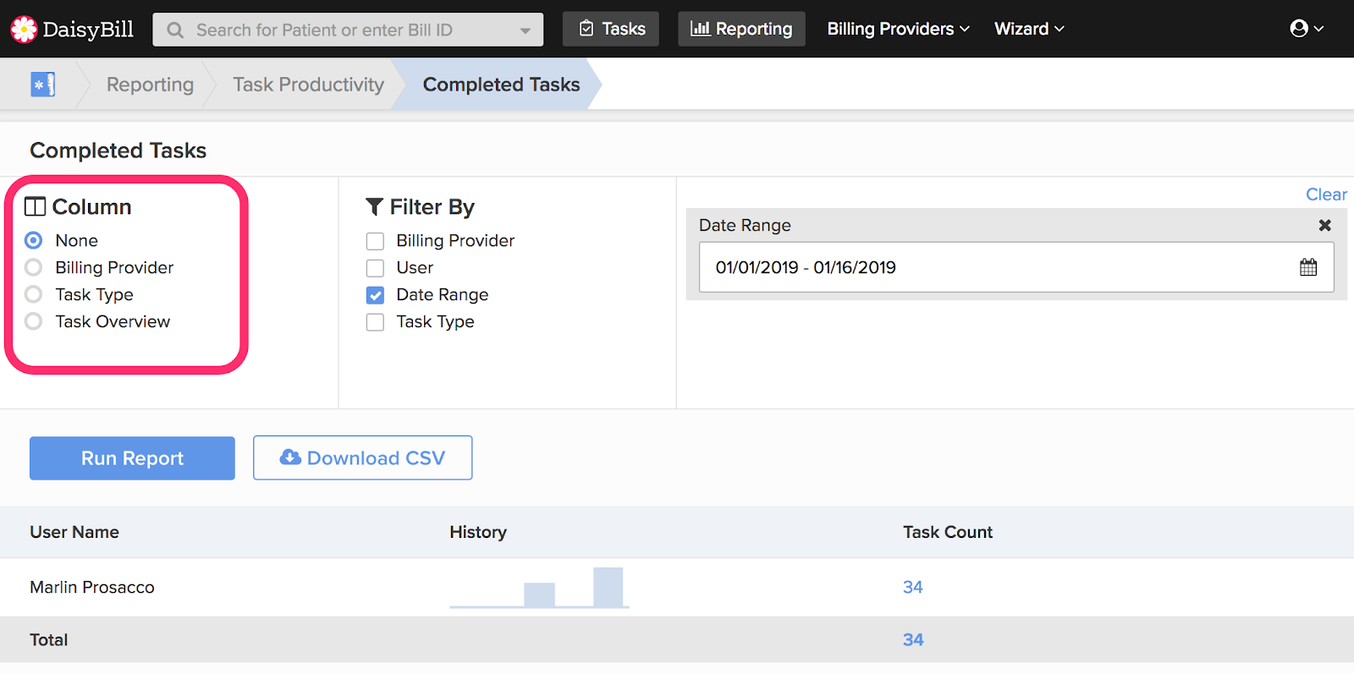Image resolution: width=1354 pixels, height=674 pixels.
Task: Click the home breadcrumb icon
Action: pyautogui.click(x=42, y=85)
